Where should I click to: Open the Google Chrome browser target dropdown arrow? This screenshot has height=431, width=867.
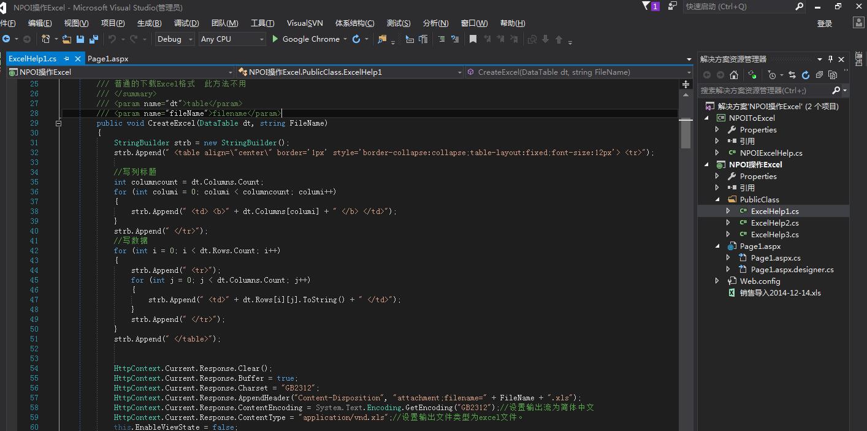pyautogui.click(x=346, y=39)
